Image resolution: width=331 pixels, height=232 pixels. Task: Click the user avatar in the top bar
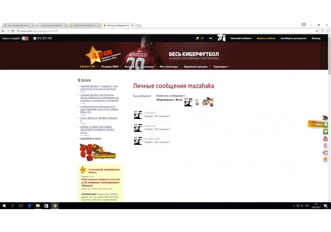[221, 38]
